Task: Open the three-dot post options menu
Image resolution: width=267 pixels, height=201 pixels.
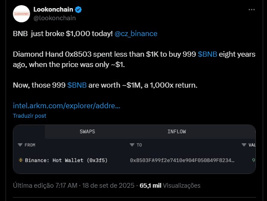Action: [x=252, y=10]
